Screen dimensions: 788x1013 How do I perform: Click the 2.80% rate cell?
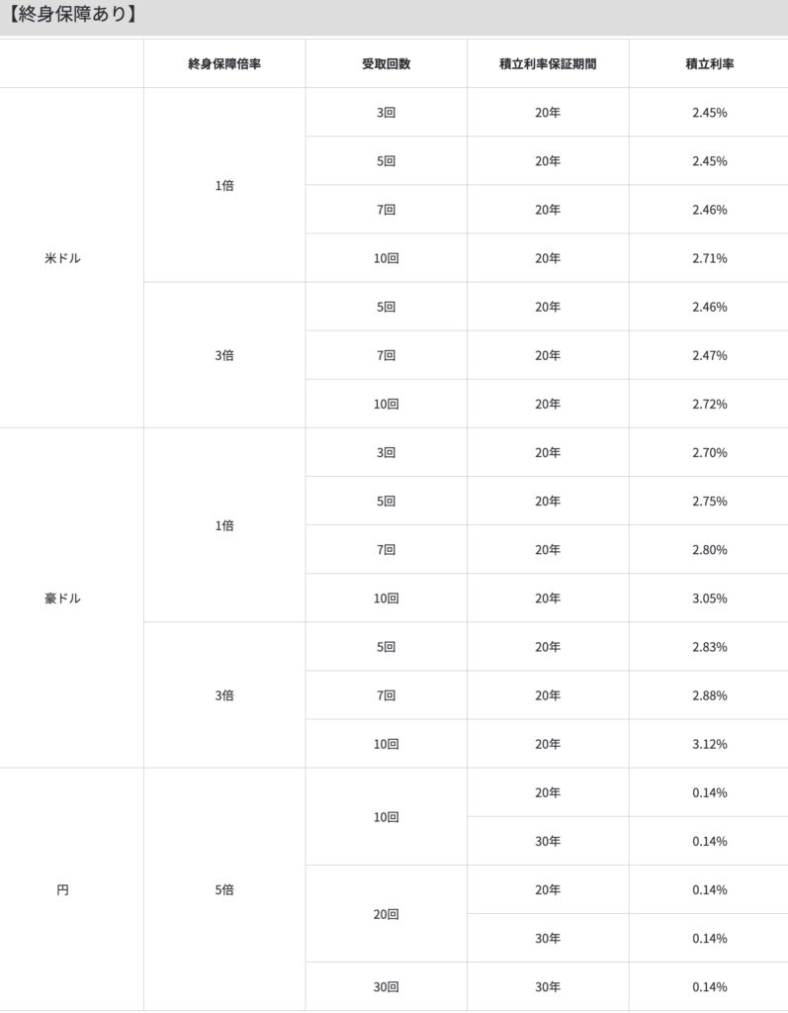(710, 549)
